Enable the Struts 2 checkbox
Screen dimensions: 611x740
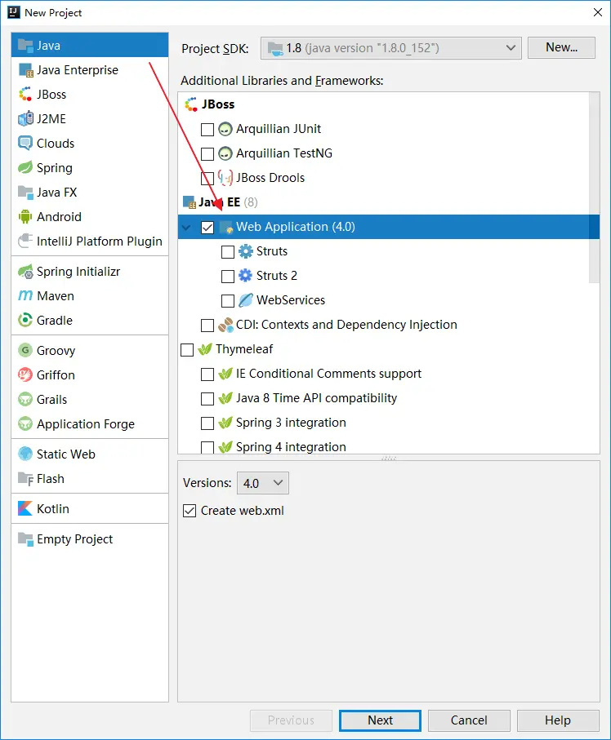pyautogui.click(x=228, y=276)
